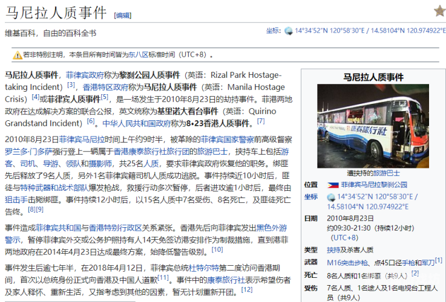This screenshot has height=302, width=446.
Task: Open the 摄影师 link
Action: coord(100,164)
